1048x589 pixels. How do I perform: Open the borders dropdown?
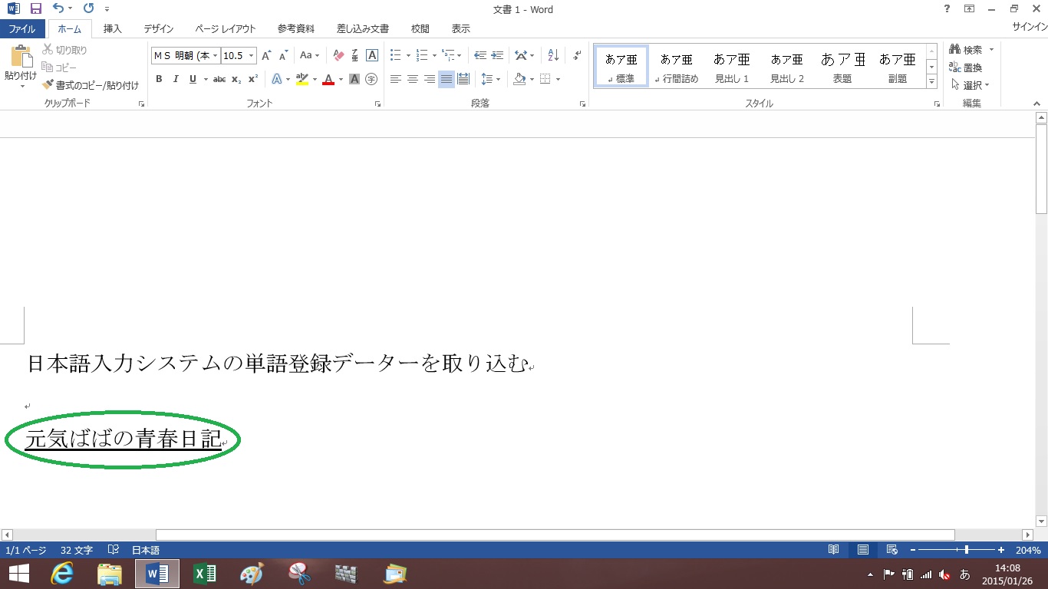point(558,79)
